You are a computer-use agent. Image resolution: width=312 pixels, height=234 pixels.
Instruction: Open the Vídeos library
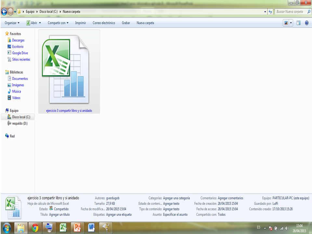click(14, 98)
